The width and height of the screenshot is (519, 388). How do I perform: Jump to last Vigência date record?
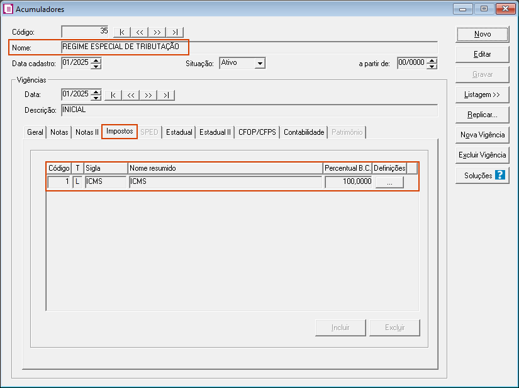(x=165, y=95)
